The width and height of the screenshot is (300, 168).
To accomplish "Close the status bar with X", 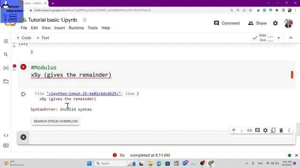I will (x=296, y=155).
